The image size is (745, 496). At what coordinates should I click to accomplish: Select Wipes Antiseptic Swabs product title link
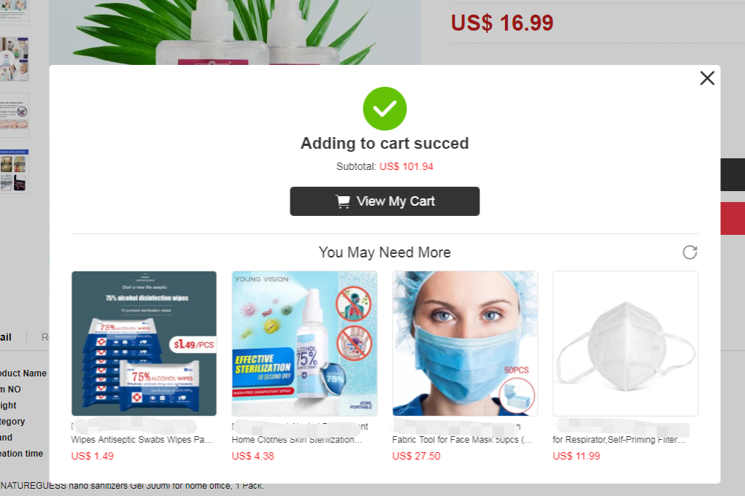142,439
